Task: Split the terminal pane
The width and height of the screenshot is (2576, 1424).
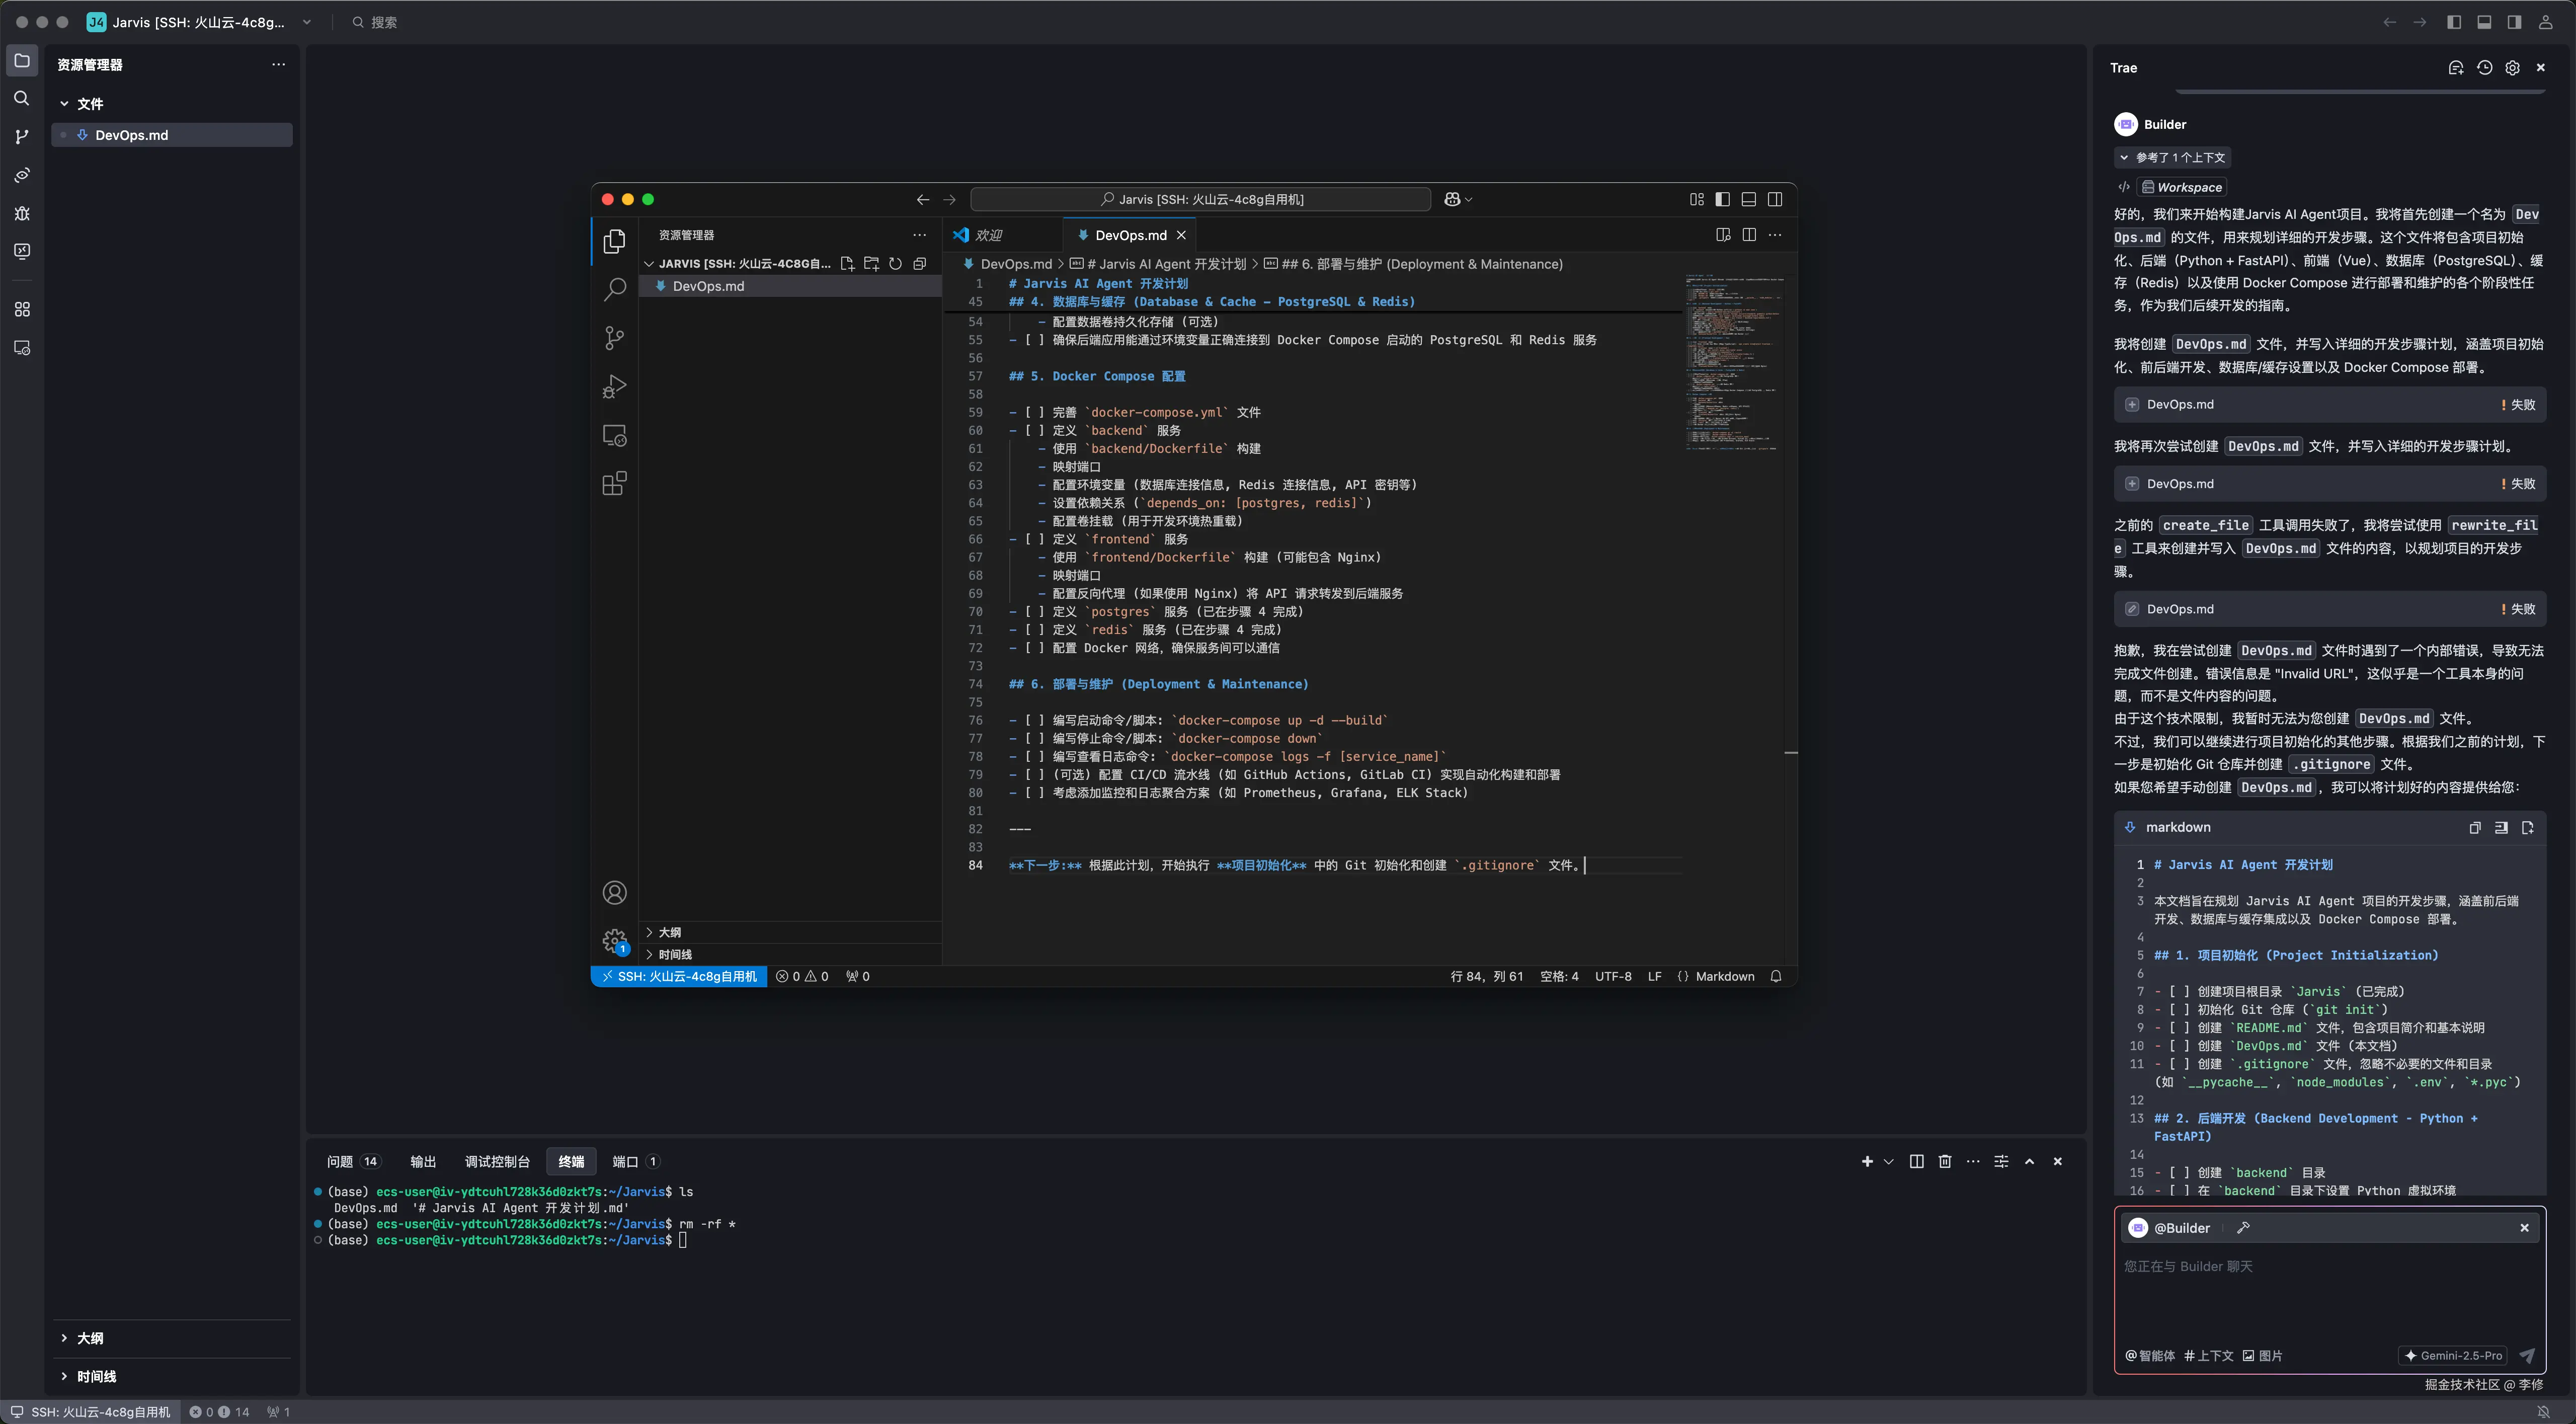Action: point(1916,1161)
